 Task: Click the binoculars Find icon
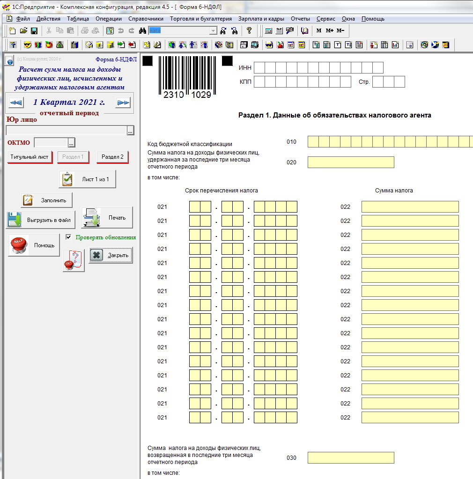tap(142, 30)
